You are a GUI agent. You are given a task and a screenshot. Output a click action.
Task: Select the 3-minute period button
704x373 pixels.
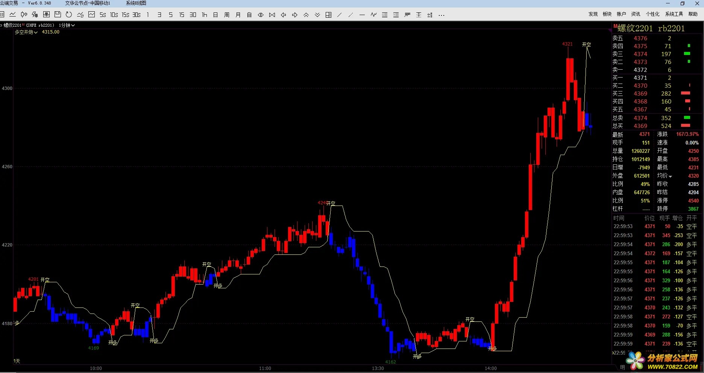pyautogui.click(x=159, y=15)
